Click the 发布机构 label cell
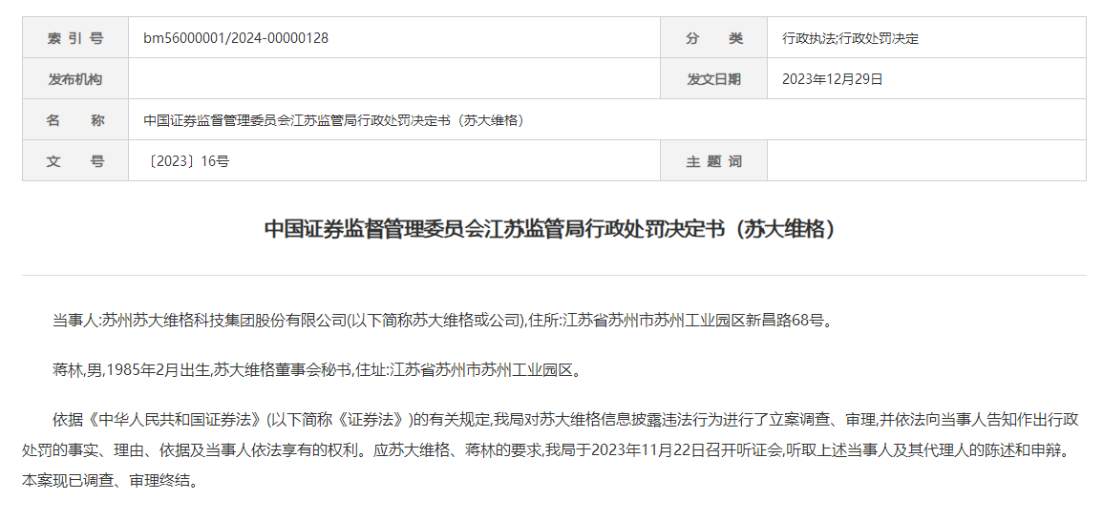This screenshot has height=521, width=1103. coord(75,79)
